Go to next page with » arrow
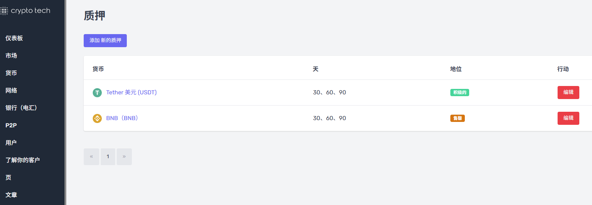The width and height of the screenshot is (592, 205). tap(124, 157)
